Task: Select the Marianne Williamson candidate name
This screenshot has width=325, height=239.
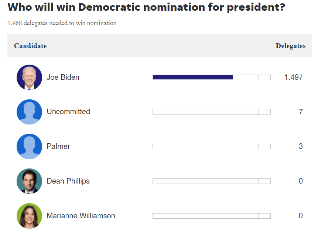Action: [x=81, y=216]
